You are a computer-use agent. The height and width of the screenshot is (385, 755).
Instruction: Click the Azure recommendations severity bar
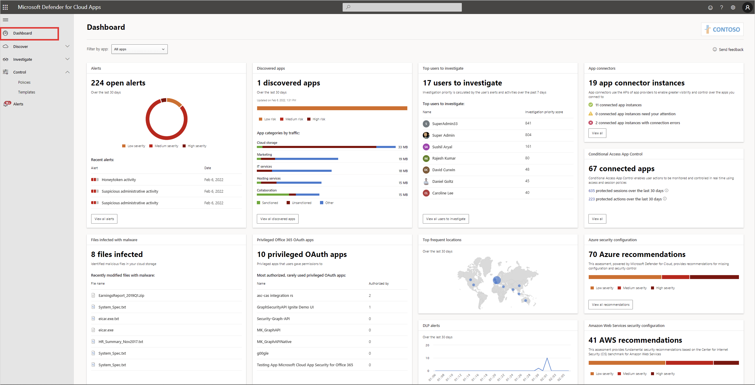(x=664, y=277)
